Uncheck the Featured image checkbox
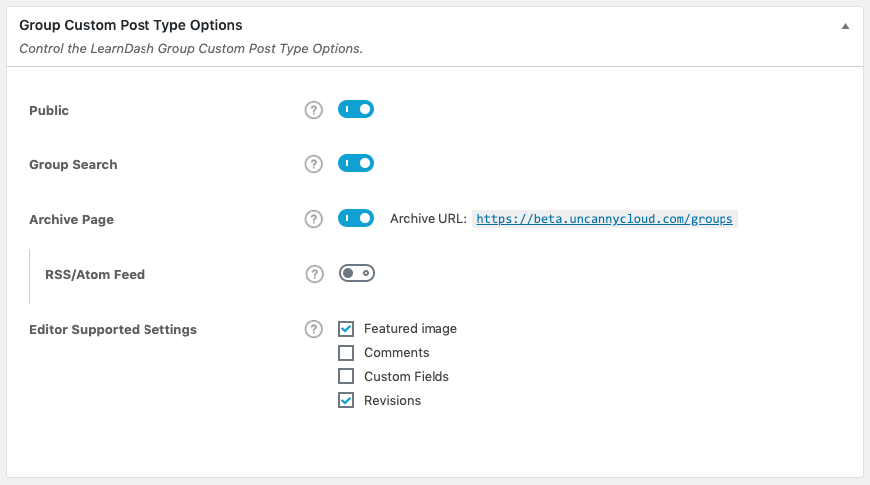The height and width of the screenshot is (485, 870). click(x=346, y=328)
